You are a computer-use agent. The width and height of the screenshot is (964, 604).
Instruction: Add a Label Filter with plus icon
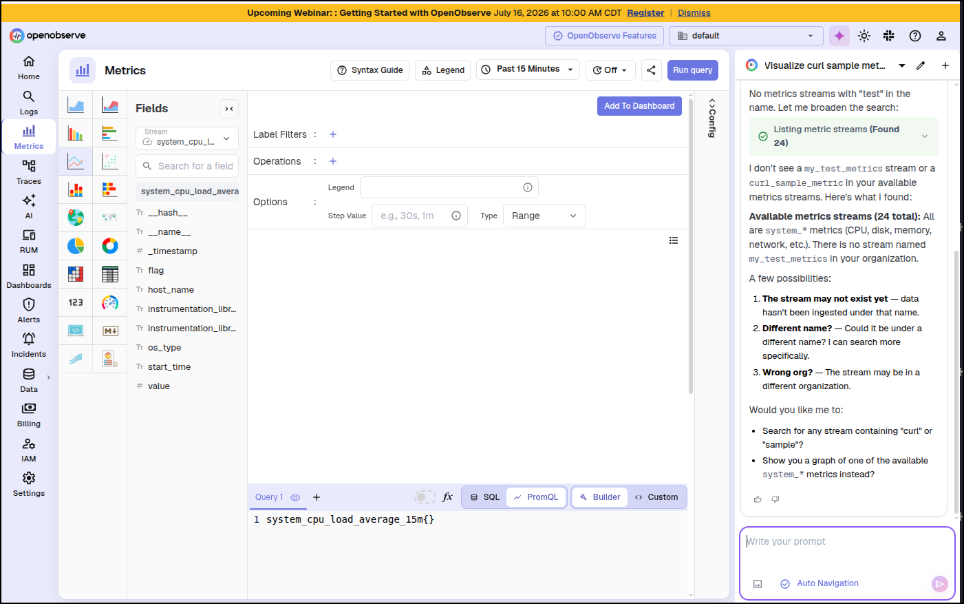333,134
